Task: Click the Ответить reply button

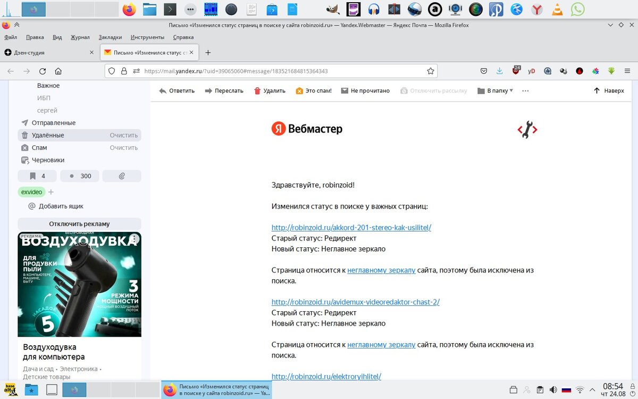Action: pos(177,90)
